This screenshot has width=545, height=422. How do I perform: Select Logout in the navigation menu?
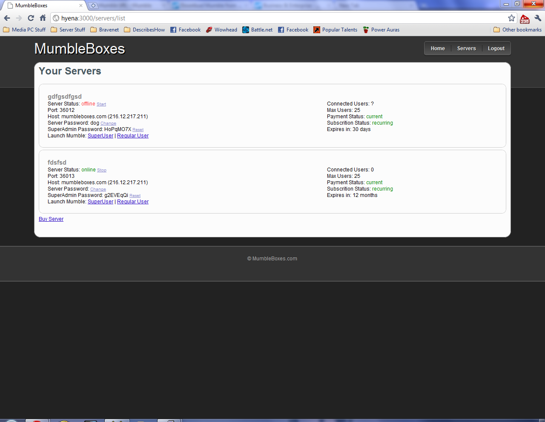[496, 48]
